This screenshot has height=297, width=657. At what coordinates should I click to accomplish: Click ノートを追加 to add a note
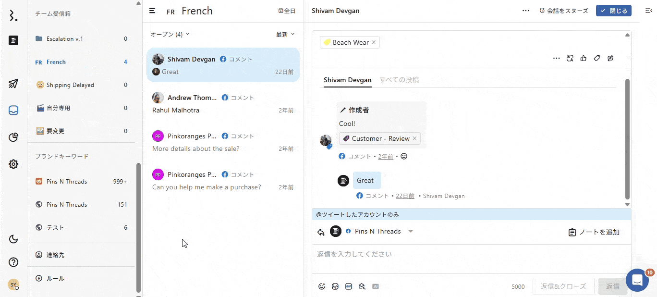pos(594,232)
